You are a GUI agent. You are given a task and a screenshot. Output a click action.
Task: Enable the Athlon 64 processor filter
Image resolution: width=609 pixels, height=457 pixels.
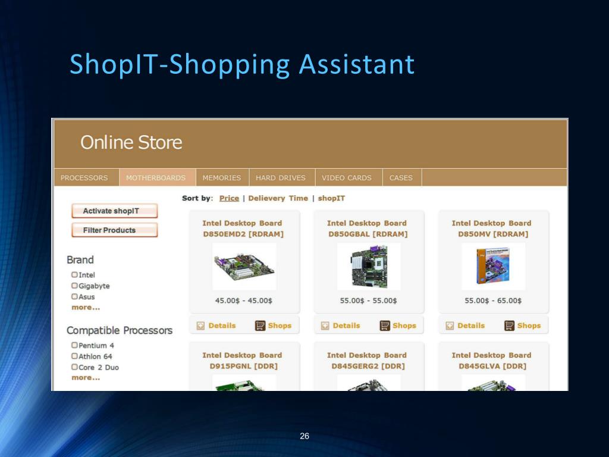pyautogui.click(x=74, y=356)
